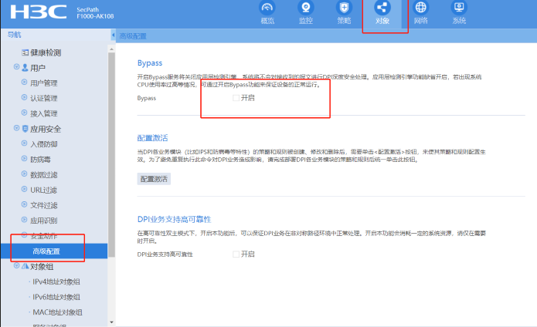Screen dimensions: 537x327
Task: Open the 概览 overview tab icon
Action: [x=267, y=8]
